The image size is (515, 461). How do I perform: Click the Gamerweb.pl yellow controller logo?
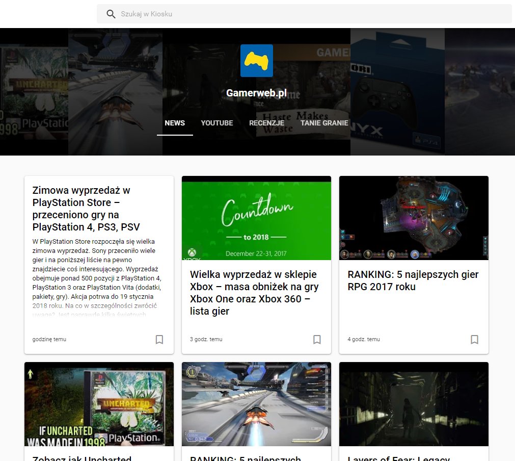coord(257,61)
